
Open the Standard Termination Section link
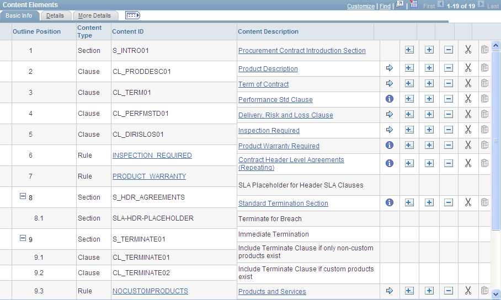pyautogui.click(x=283, y=203)
